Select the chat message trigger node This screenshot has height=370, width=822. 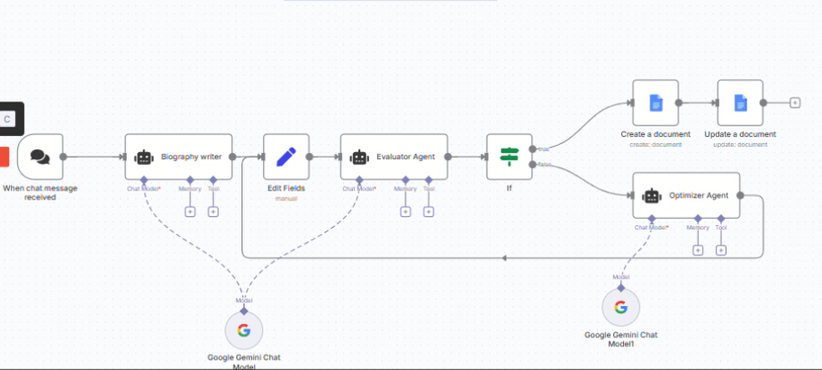pyautogui.click(x=40, y=157)
